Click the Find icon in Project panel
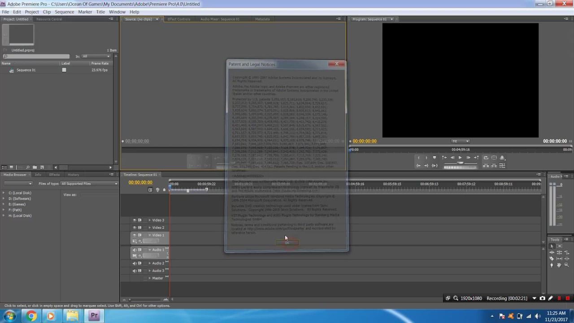This screenshot has width=574, height=323. point(28,167)
